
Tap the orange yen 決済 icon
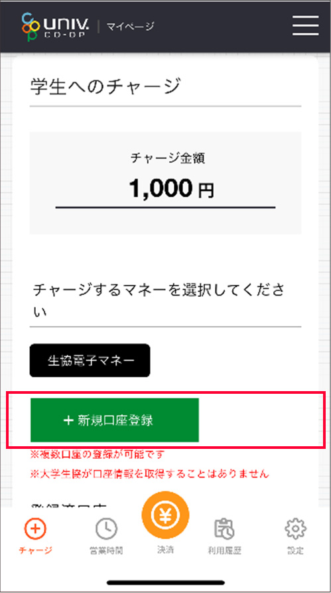click(x=166, y=515)
